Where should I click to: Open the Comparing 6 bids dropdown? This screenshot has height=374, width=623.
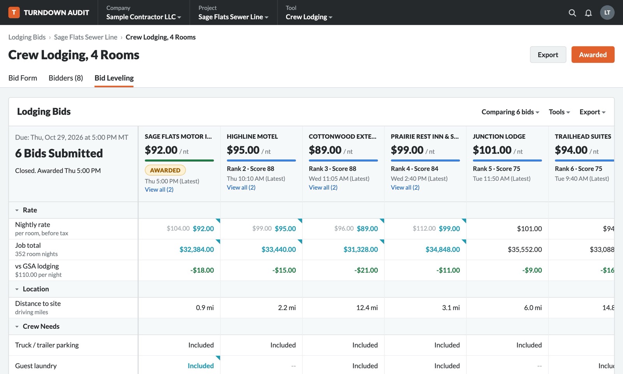point(510,112)
